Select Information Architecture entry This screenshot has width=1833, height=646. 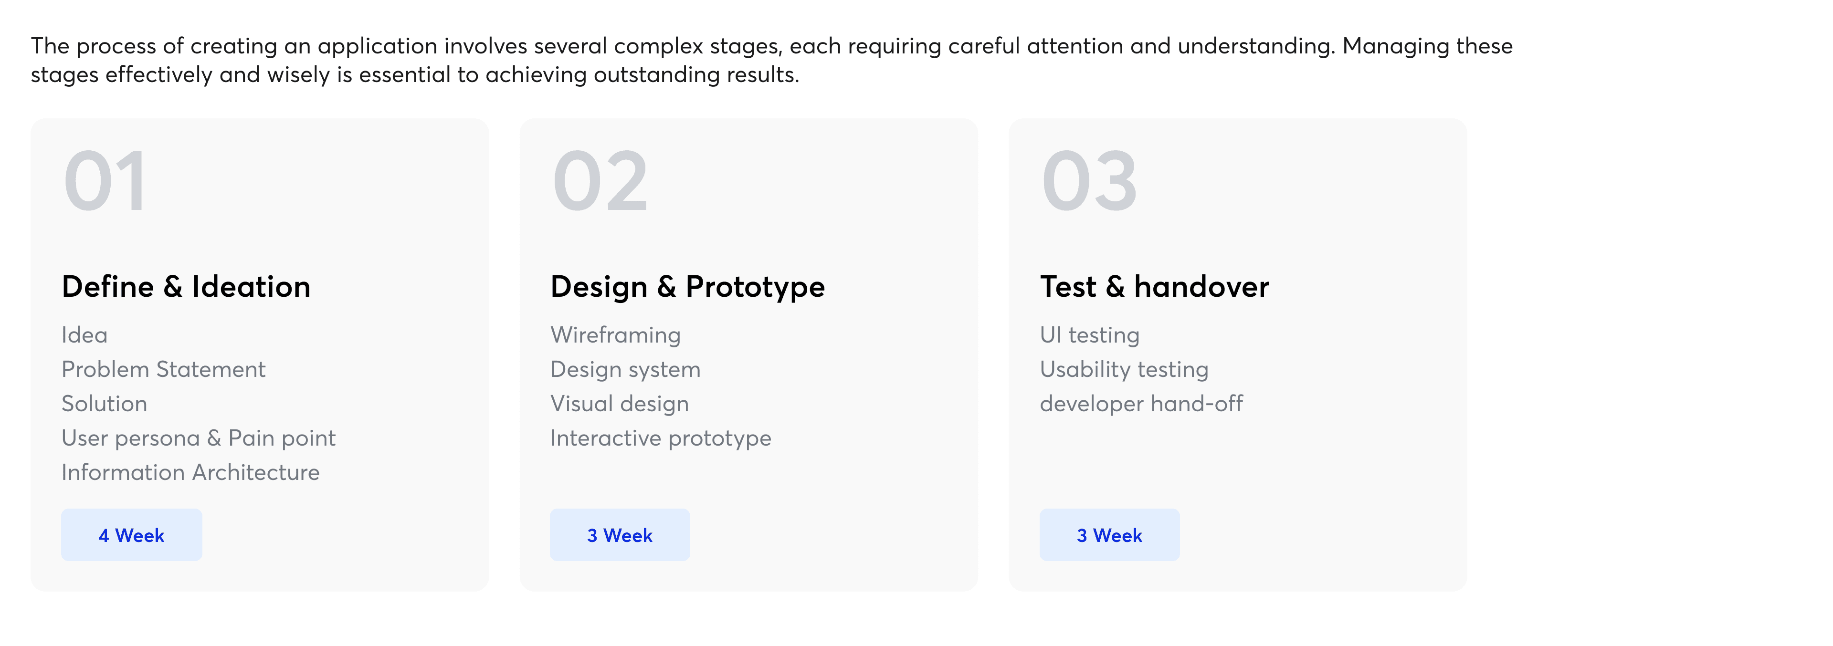pos(191,472)
